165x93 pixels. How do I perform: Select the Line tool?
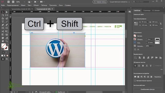click(7, 22)
